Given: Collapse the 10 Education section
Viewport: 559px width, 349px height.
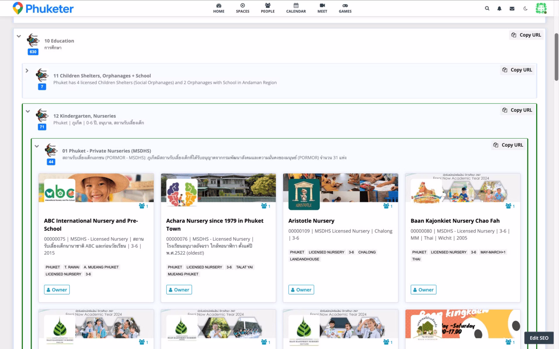Looking at the screenshot, I should [19, 36].
